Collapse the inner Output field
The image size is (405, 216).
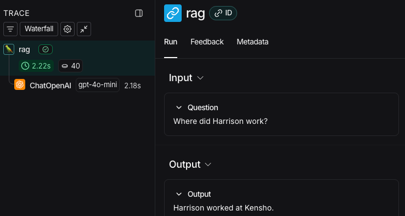point(179,194)
